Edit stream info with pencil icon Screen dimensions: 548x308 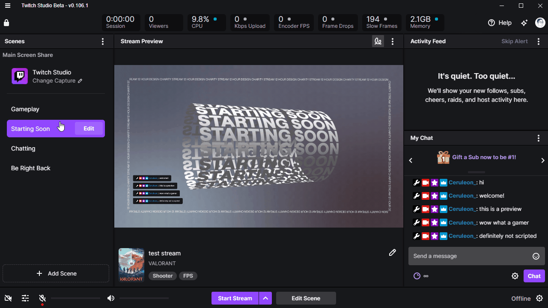(x=392, y=253)
